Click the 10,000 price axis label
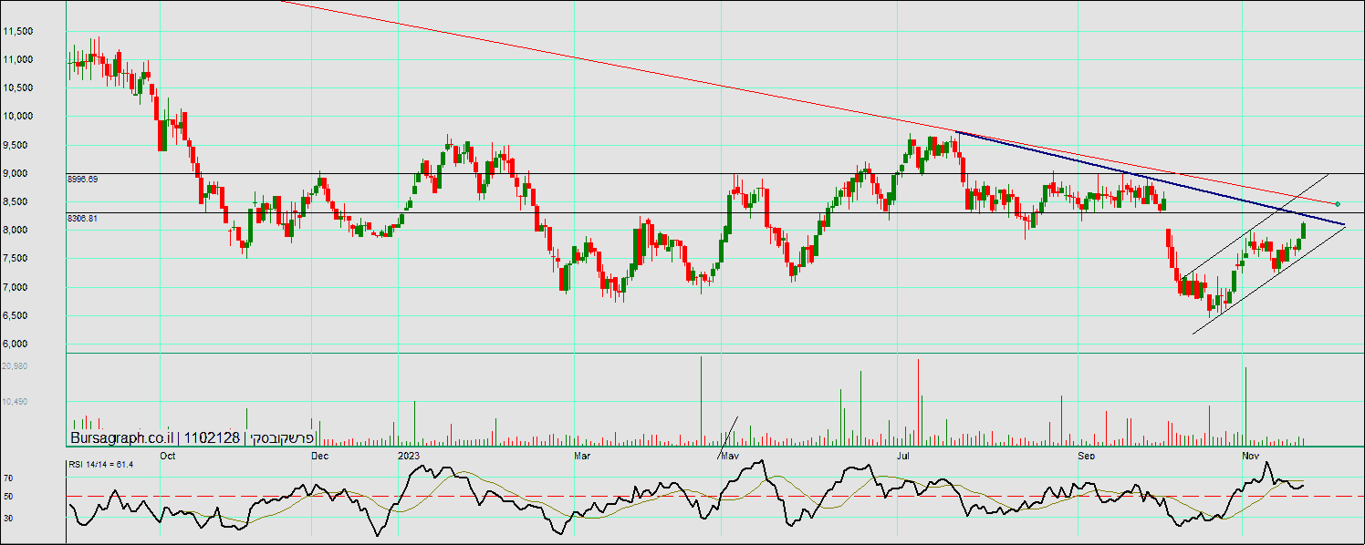Screen dimensions: 1365x545 point(18,116)
